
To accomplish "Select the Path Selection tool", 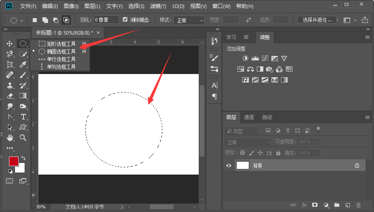I will coord(10,127).
